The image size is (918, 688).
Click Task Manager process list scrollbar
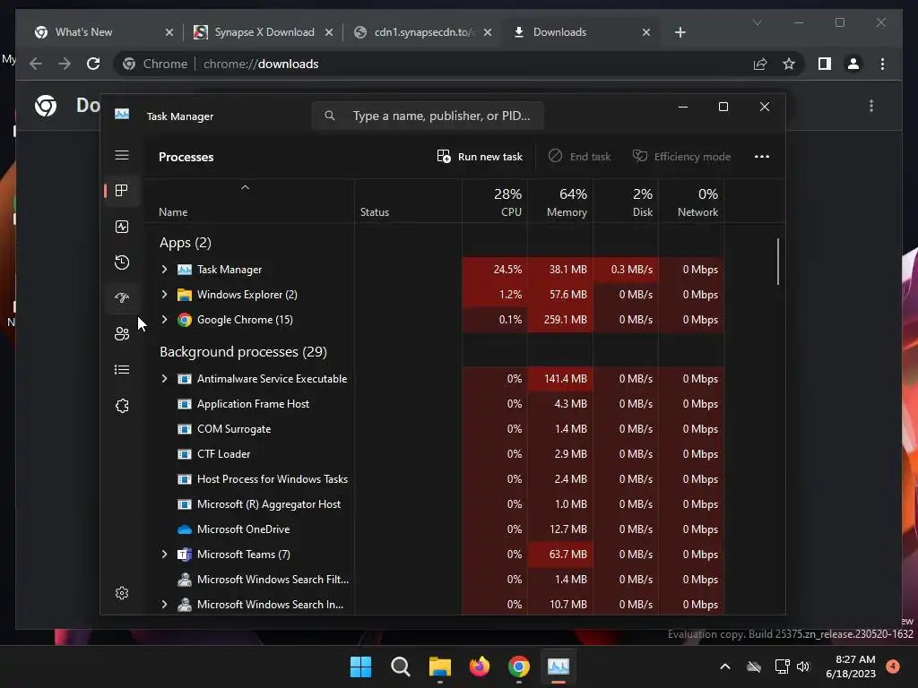pos(778,262)
